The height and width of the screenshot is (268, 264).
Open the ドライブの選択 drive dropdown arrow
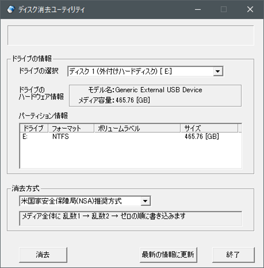click(x=218, y=71)
